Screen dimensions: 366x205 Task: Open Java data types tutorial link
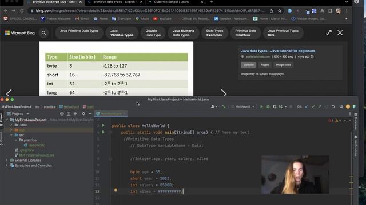(x=278, y=51)
